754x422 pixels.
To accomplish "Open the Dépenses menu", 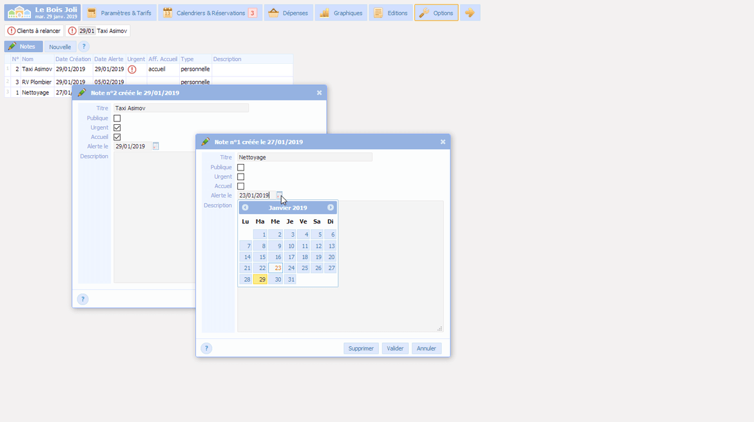I will click(288, 13).
